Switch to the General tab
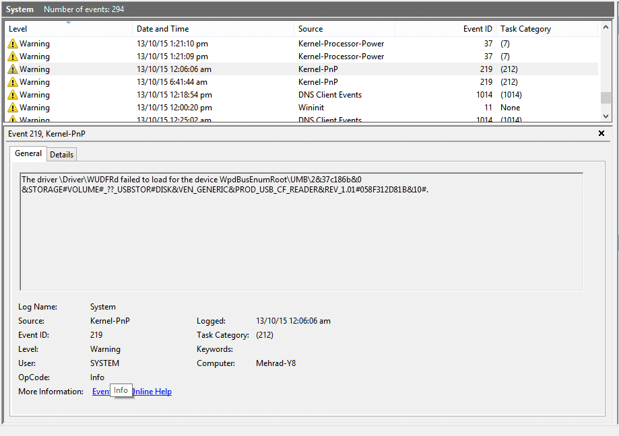Image resolution: width=619 pixels, height=436 pixels. coord(28,153)
